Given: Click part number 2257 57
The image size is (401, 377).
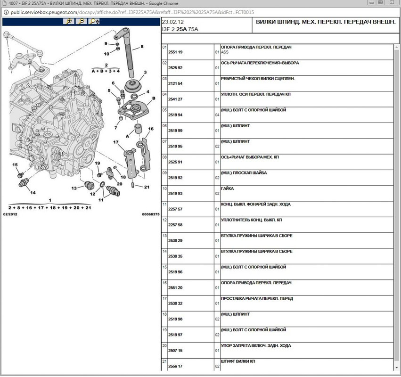Looking at the screenshot, I should point(175,209).
